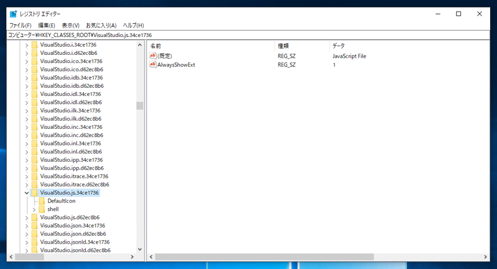Click folder icon of VisualStudio.inc.34ce1736
The image size is (497, 269).
[35, 127]
